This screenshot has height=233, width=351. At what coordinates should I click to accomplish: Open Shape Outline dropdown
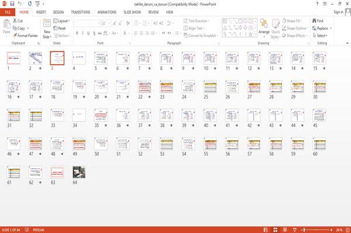[x=295, y=28]
